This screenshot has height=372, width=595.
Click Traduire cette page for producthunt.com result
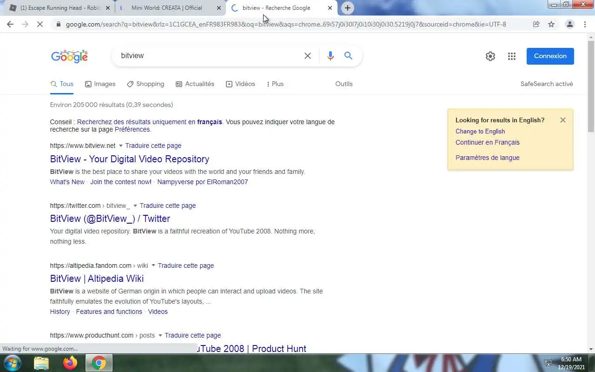click(193, 335)
